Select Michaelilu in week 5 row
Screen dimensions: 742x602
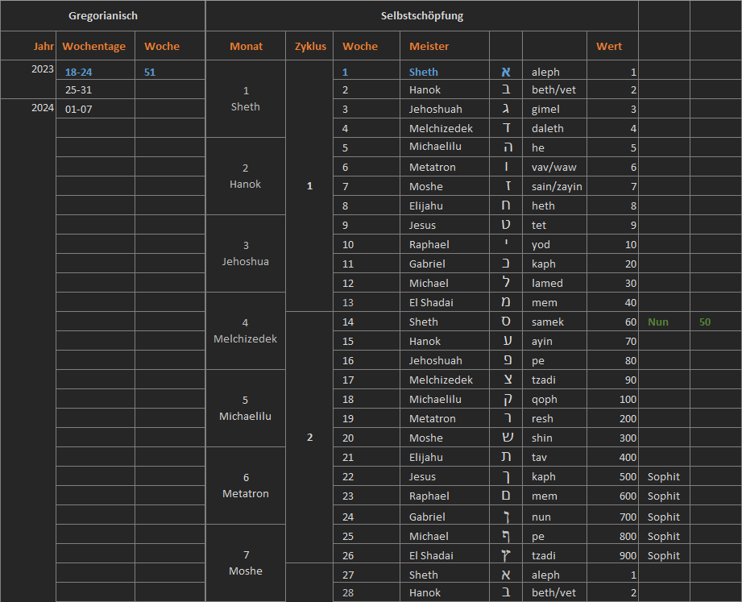click(x=445, y=147)
